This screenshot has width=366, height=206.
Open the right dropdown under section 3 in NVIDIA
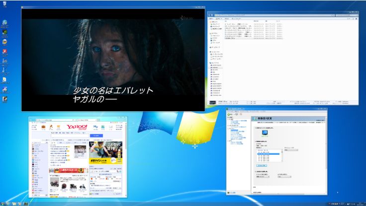[x=284, y=177]
